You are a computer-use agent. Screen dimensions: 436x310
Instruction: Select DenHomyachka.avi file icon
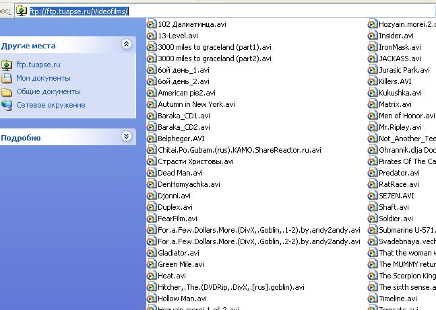151,184
